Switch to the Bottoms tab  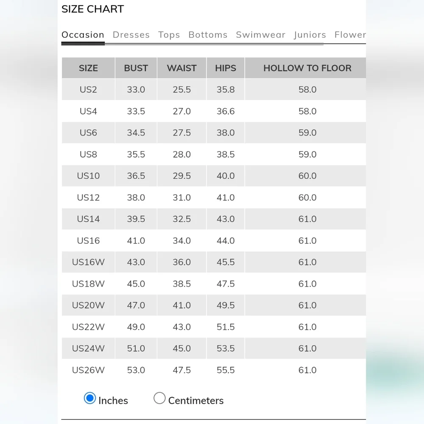coord(208,35)
